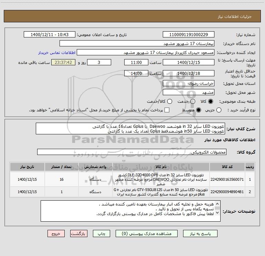Click the 'دستگاه' unit cell in row 1
The height and width of the screenshot is (256, 265).
[95, 179]
